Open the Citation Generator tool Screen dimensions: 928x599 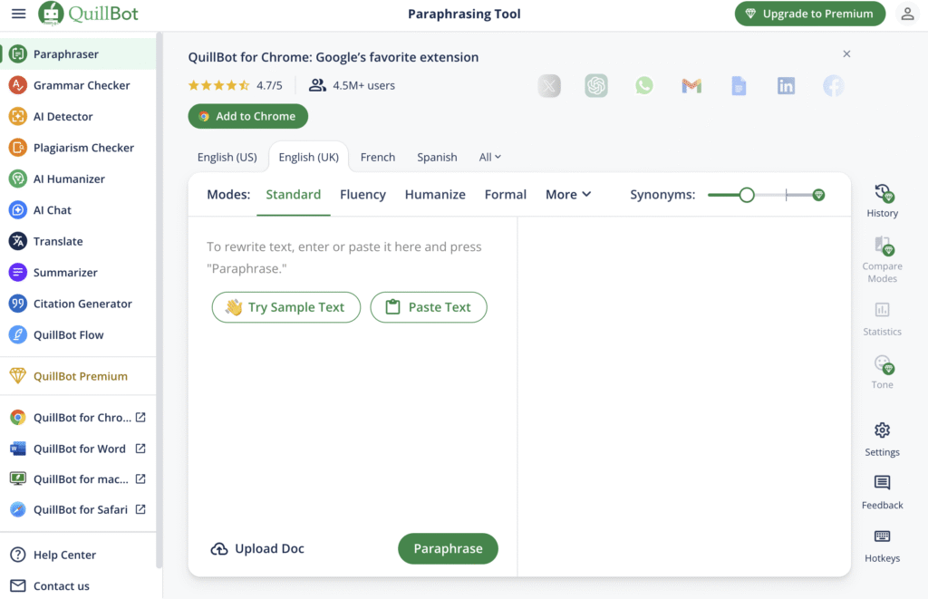(x=82, y=304)
